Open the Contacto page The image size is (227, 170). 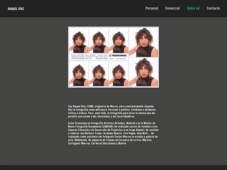213,8
